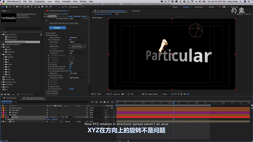Open the Composition menu

click(40, 1)
